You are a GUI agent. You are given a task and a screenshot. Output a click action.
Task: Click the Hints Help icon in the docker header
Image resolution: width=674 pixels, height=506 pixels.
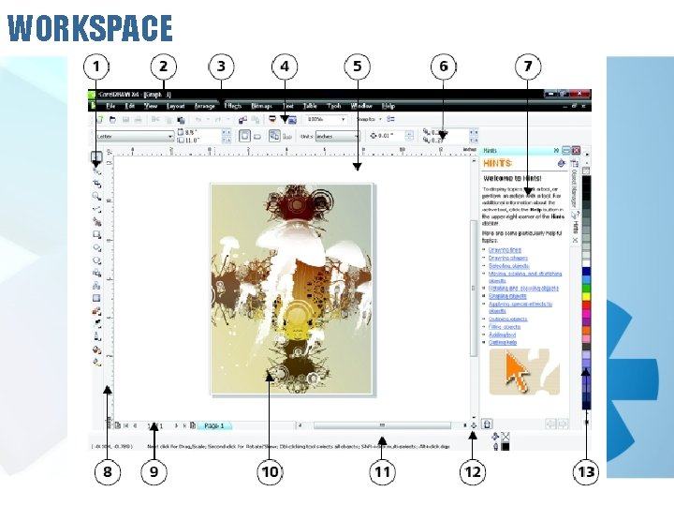[561, 163]
